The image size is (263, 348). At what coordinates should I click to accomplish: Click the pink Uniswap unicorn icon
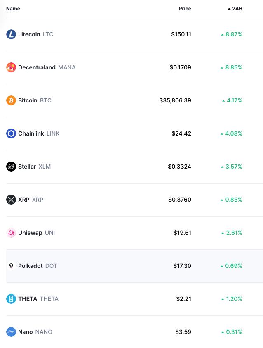11,233
